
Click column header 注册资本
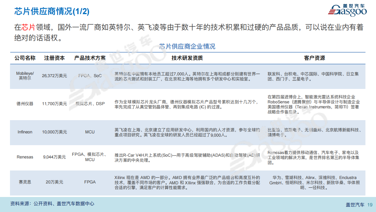(x=54, y=58)
